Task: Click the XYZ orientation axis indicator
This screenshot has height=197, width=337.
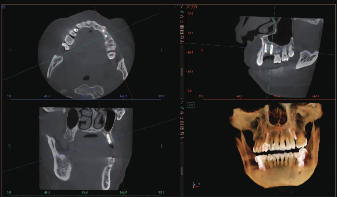Action: (195, 184)
